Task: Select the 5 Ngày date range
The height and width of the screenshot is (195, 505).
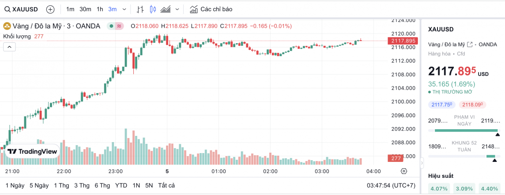Action: click(x=39, y=185)
